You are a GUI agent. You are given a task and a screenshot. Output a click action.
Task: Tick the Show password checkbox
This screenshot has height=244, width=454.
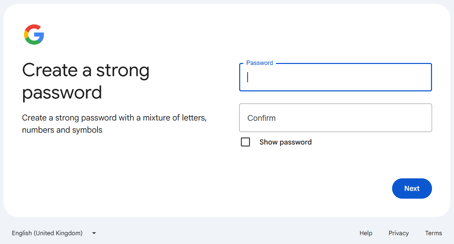click(x=245, y=142)
